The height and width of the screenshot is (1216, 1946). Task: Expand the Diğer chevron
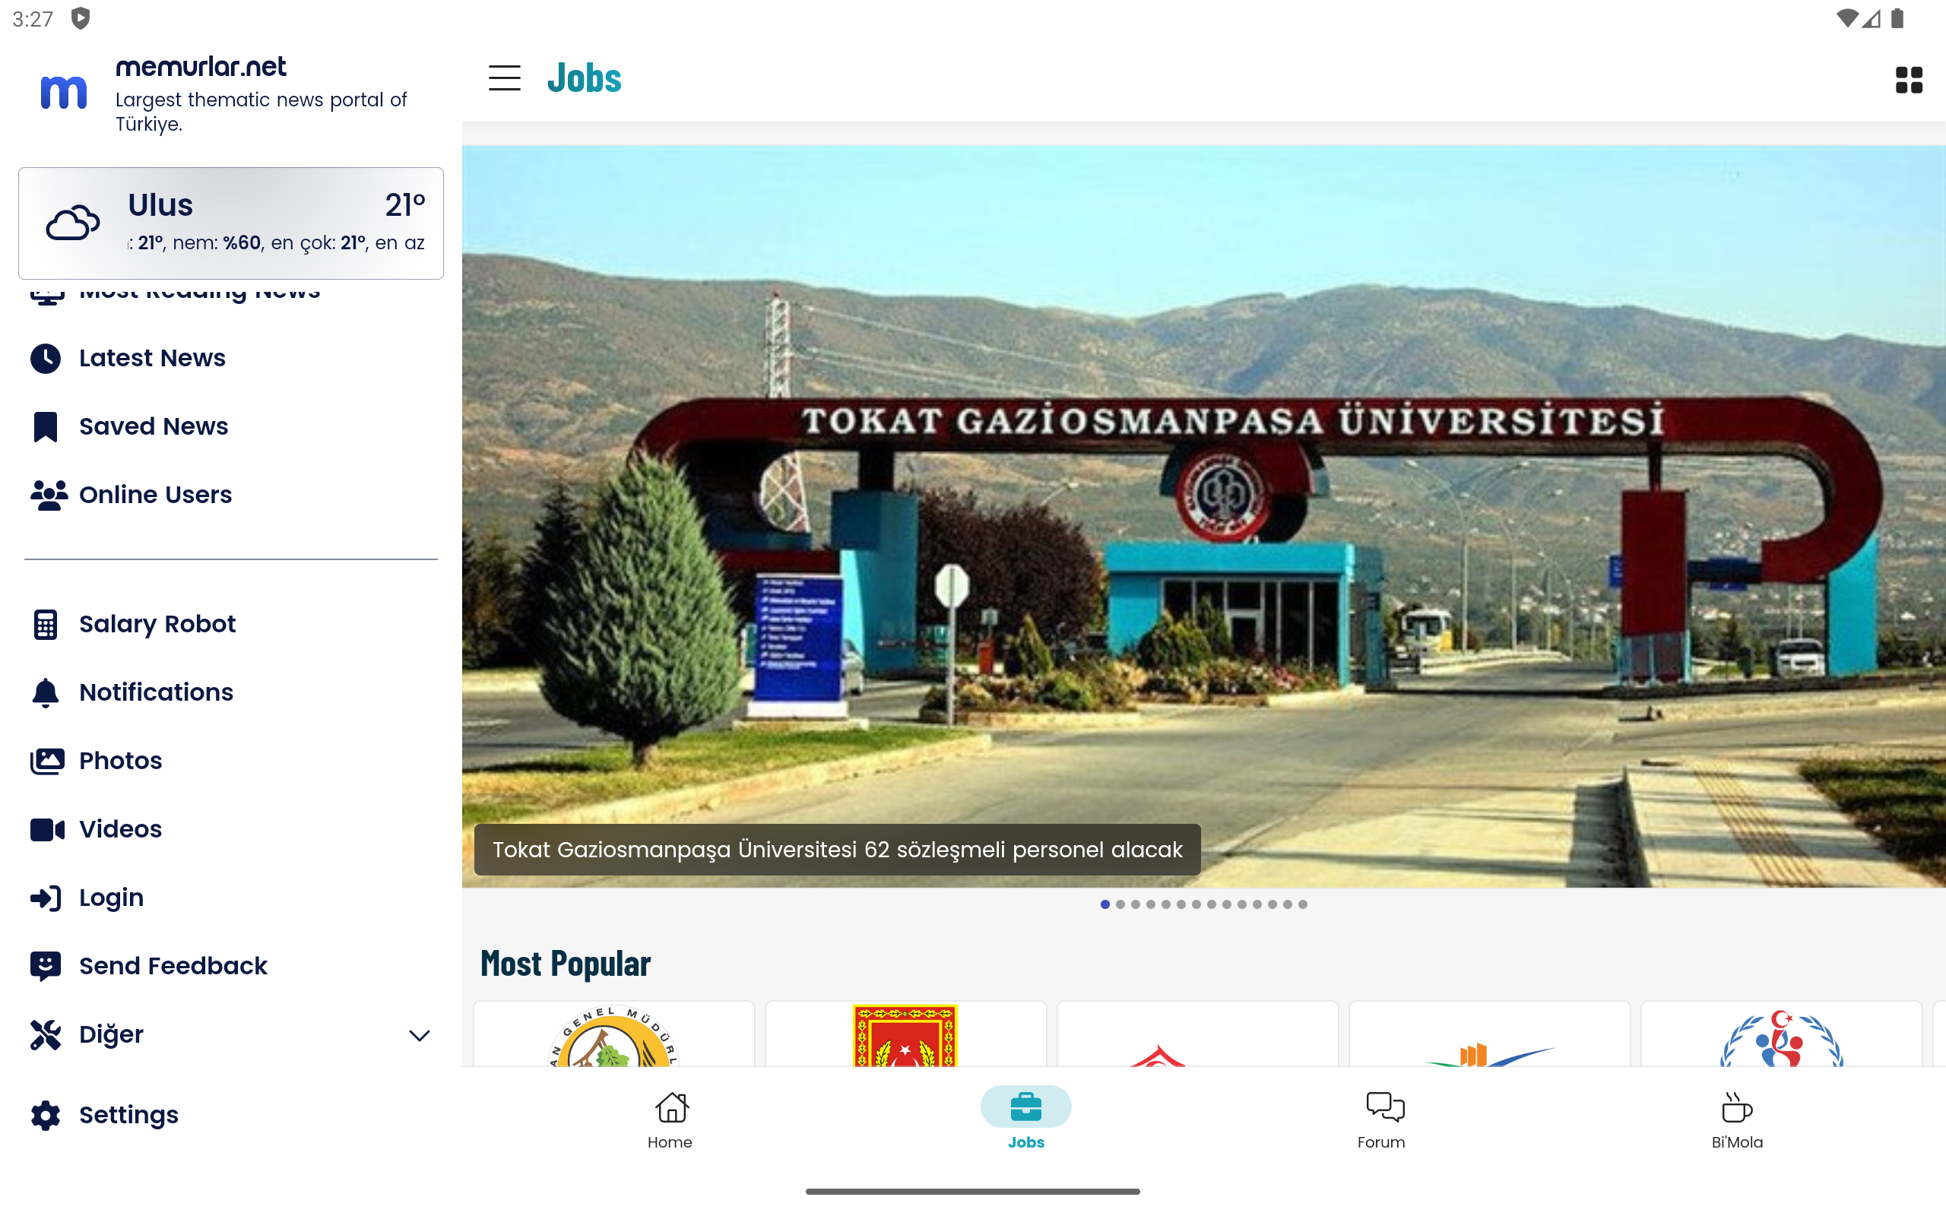pos(419,1035)
